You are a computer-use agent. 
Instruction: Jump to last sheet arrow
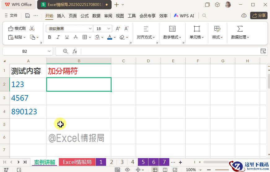[x=25, y=162]
